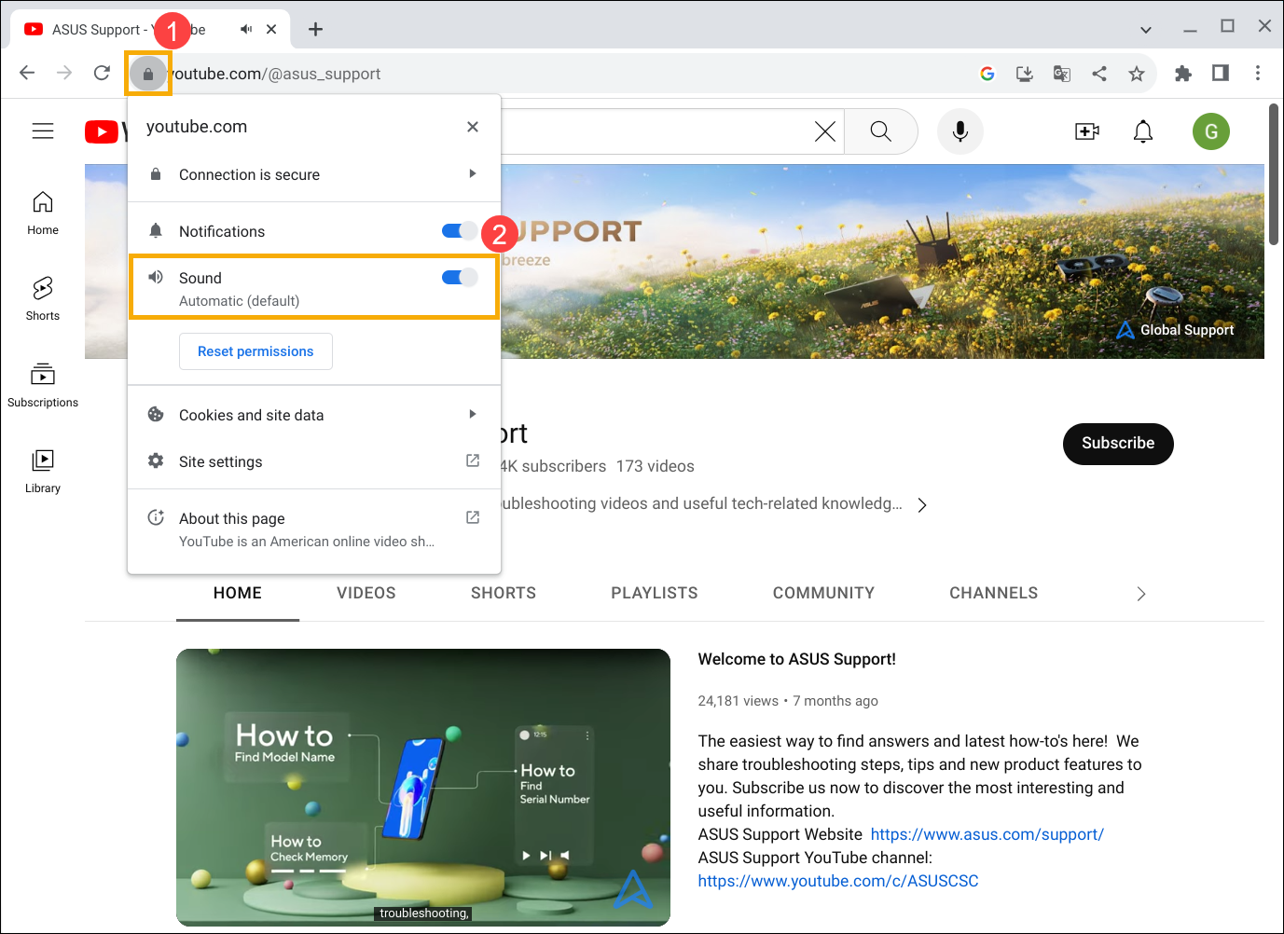Open Welcome to ASUS Support! video title
Viewport: 1284px width, 934px height.
tap(796, 659)
